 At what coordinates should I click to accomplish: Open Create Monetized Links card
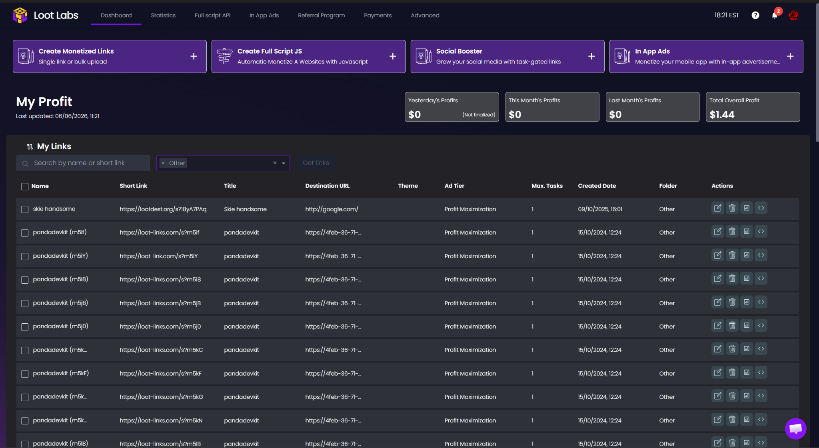click(x=110, y=56)
